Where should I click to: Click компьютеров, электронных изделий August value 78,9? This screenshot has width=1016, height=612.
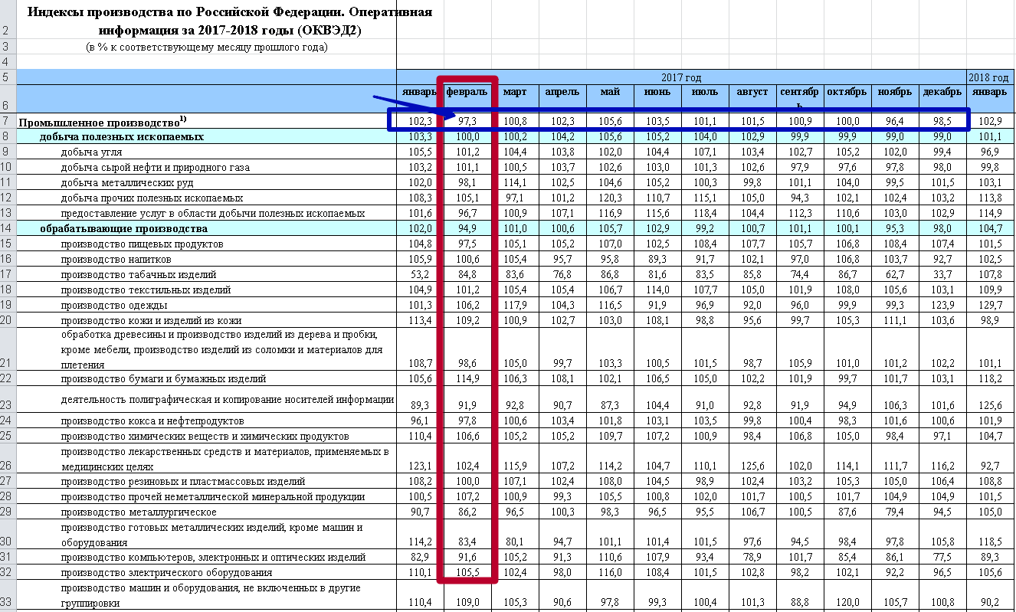click(x=752, y=557)
